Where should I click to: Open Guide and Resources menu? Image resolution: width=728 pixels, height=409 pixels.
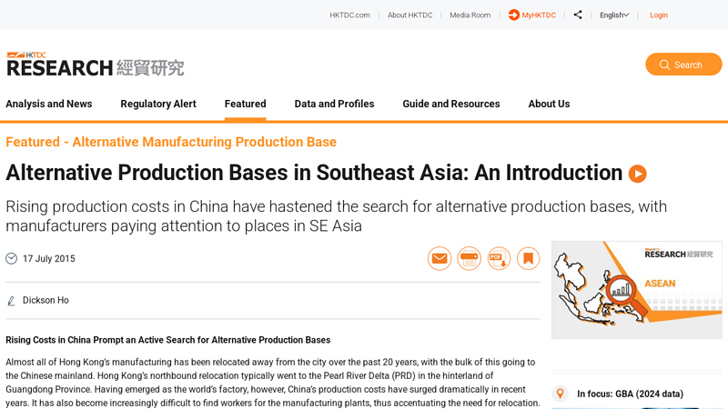pos(451,104)
